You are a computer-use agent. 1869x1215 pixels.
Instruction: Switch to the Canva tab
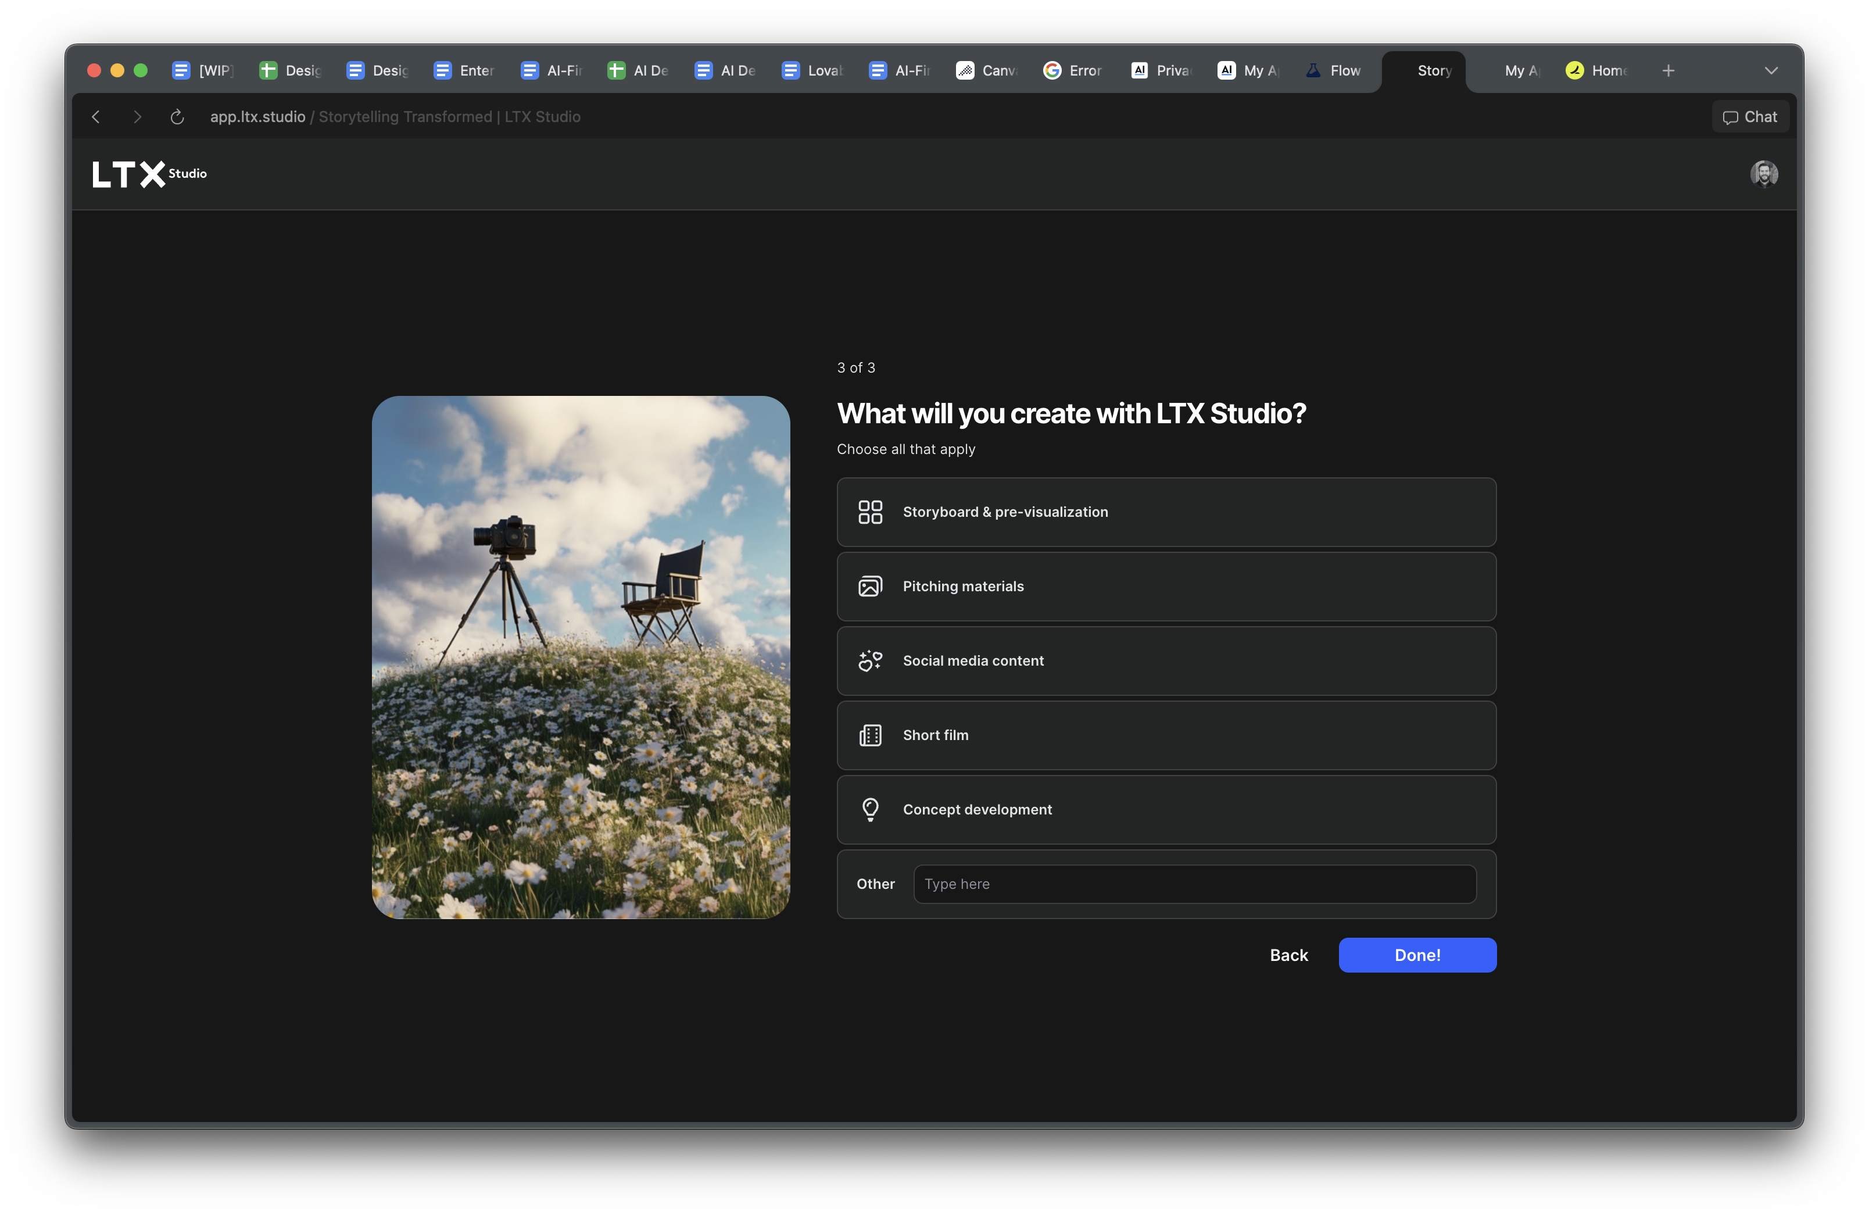tap(987, 71)
